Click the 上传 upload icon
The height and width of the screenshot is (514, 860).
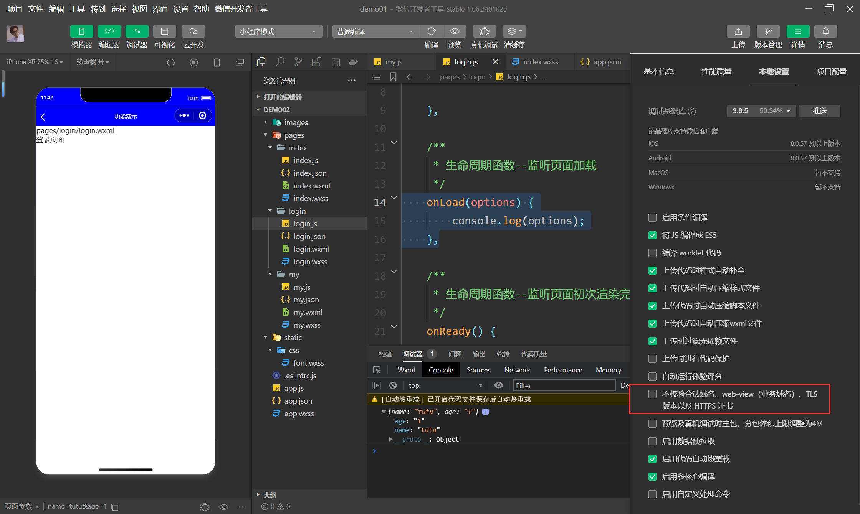(x=738, y=31)
